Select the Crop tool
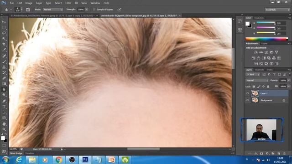Screen dimensions: 292x164 (x=4, y=44)
